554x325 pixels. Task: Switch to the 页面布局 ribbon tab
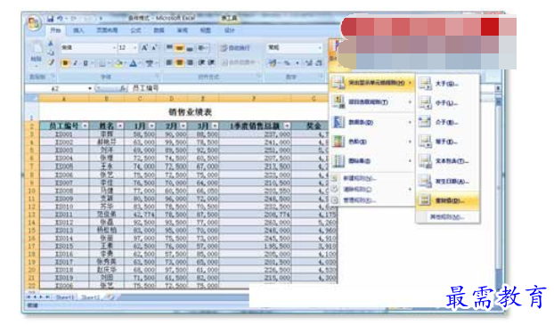[108, 31]
